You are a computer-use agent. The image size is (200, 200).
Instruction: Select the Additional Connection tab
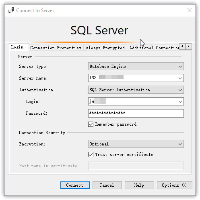(153, 48)
